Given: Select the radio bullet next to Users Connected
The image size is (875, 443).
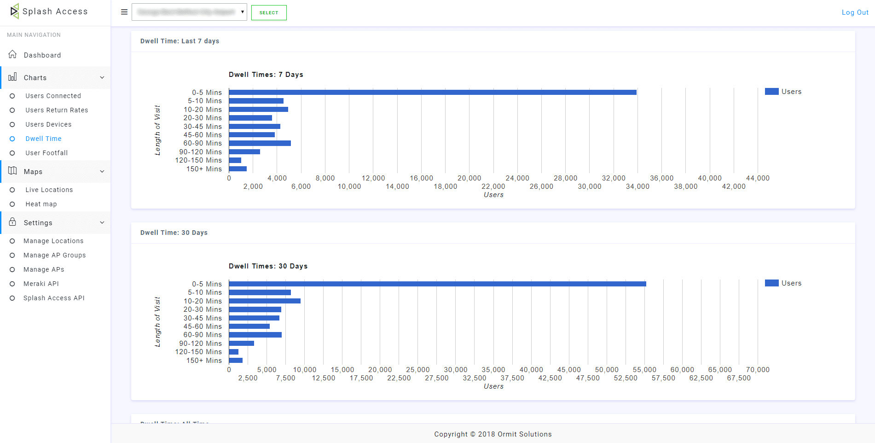Looking at the screenshot, I should pyautogui.click(x=12, y=96).
